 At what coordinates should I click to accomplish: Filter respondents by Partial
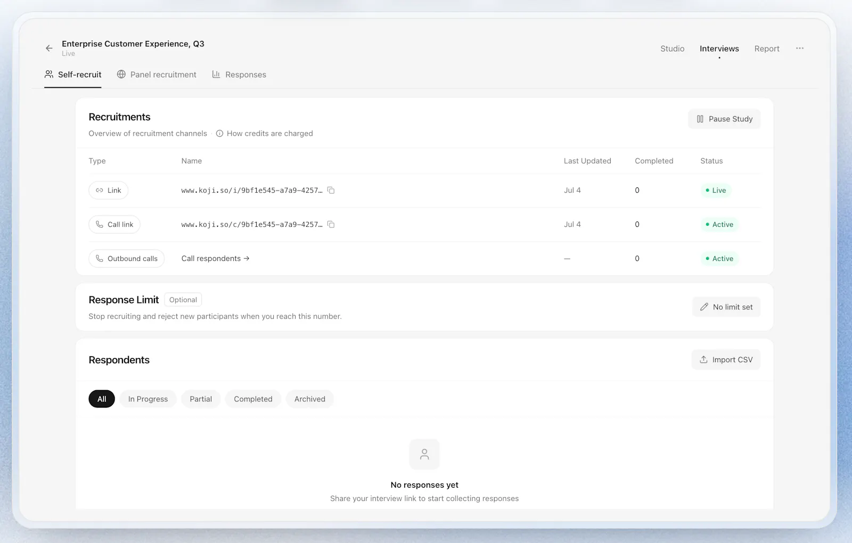[x=201, y=399]
